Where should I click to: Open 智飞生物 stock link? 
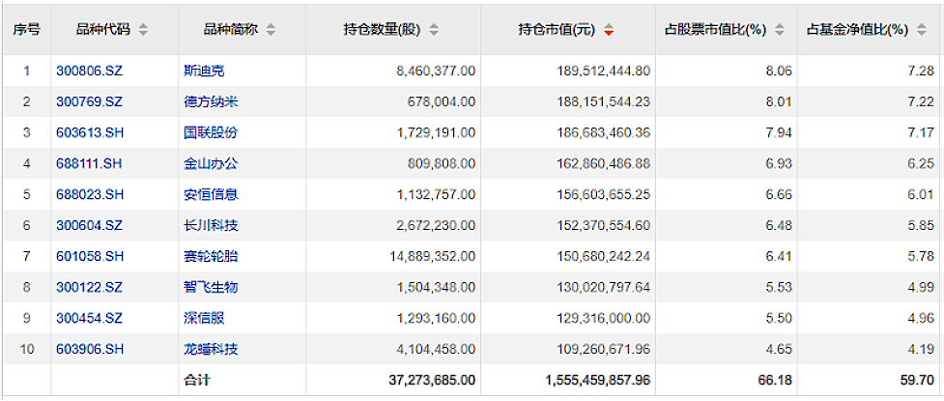click(x=211, y=287)
